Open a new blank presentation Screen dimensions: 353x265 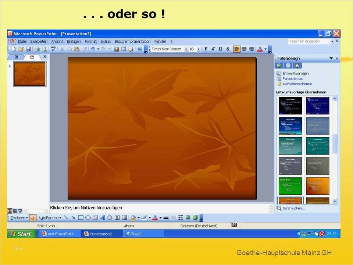click(14, 49)
